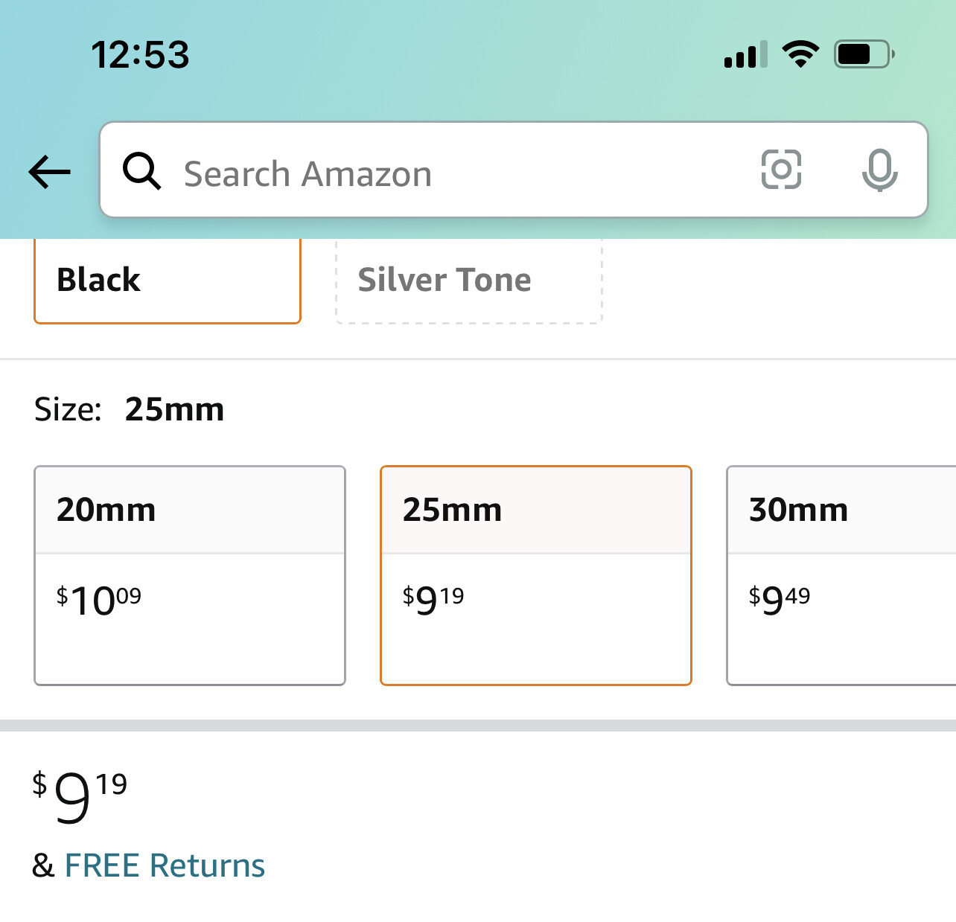The width and height of the screenshot is (956, 922).
Task: Tap the Wi-Fi status icon
Action: [x=800, y=54]
